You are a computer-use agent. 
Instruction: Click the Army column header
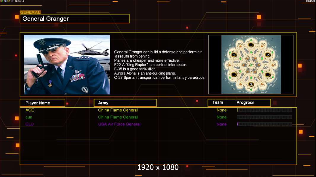click(x=125, y=103)
